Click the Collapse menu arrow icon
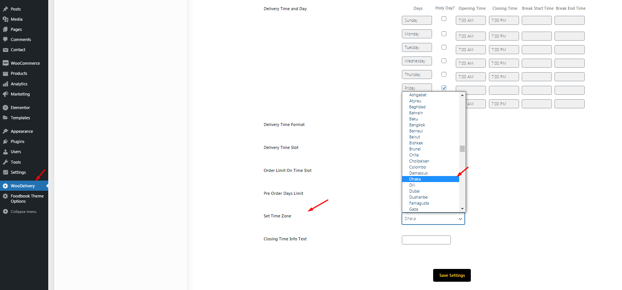 click(5, 211)
